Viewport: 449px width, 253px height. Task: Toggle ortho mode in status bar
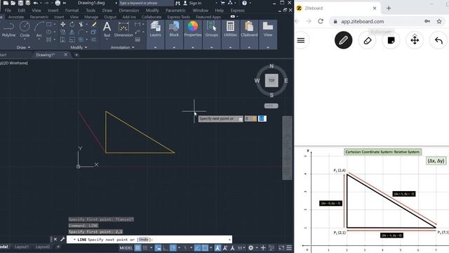coord(166,248)
